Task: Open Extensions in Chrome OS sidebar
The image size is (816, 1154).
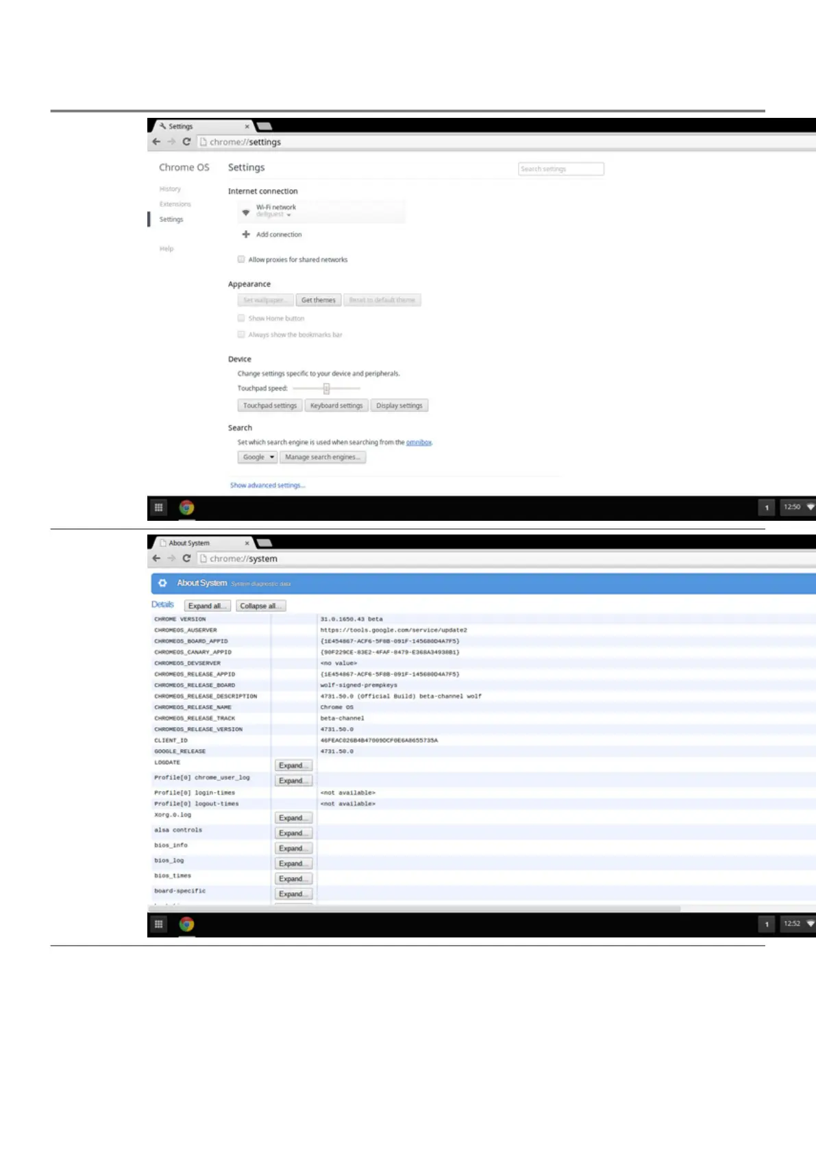Action: pos(175,204)
